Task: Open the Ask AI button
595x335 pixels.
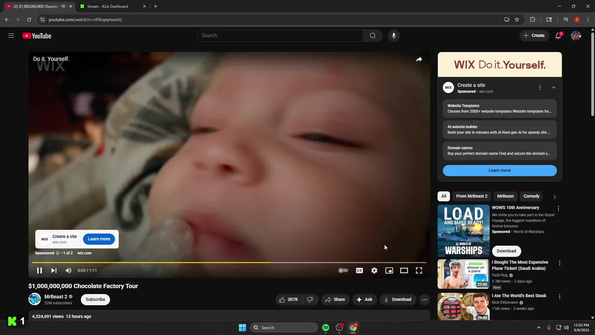Action: [x=364, y=300]
